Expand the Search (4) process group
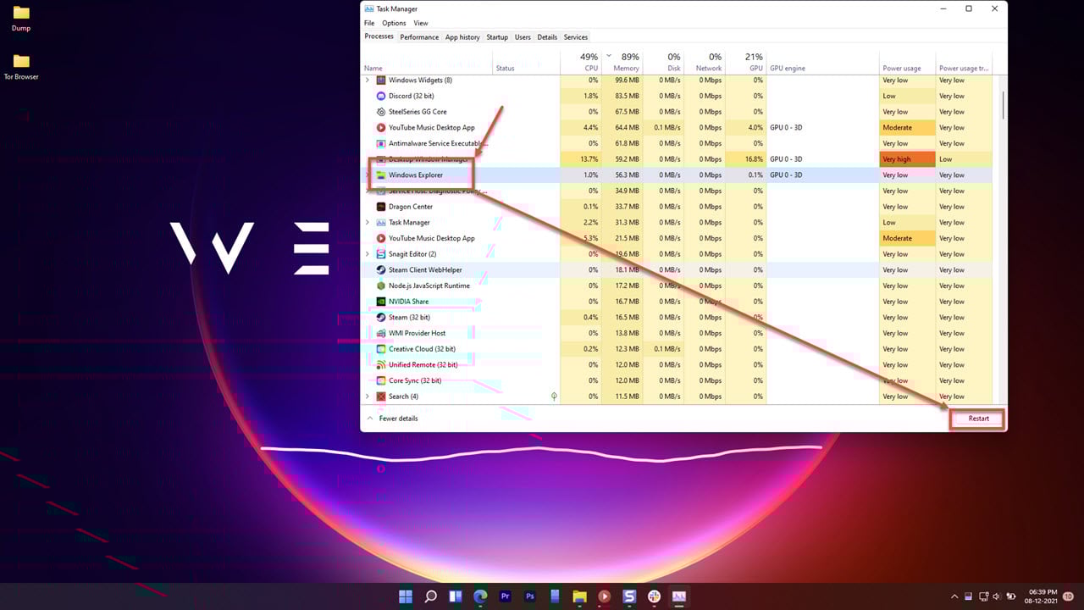Screen dimensions: 1084x610 (x=368, y=396)
